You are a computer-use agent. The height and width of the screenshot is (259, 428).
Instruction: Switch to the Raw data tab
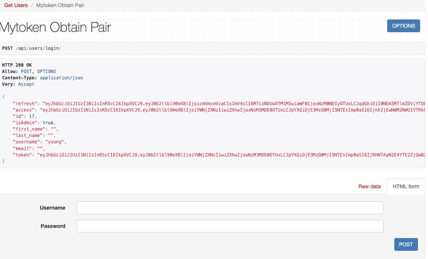pos(370,186)
